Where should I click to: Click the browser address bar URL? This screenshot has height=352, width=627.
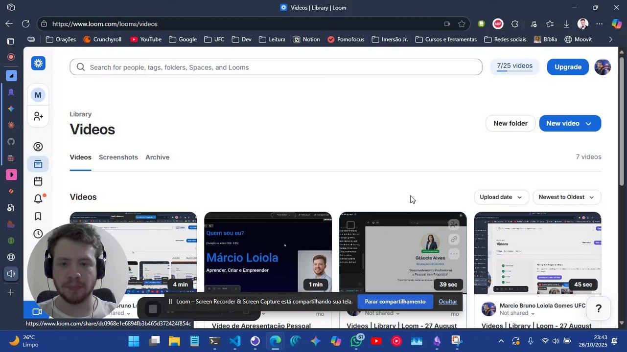click(x=105, y=24)
